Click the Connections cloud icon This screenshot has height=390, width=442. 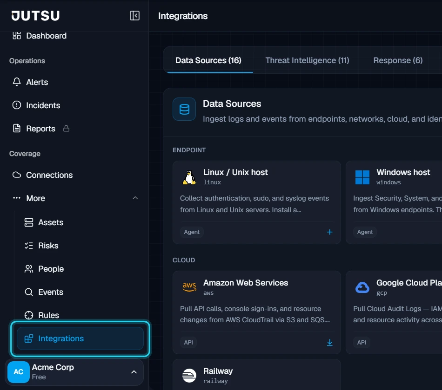[x=17, y=175]
